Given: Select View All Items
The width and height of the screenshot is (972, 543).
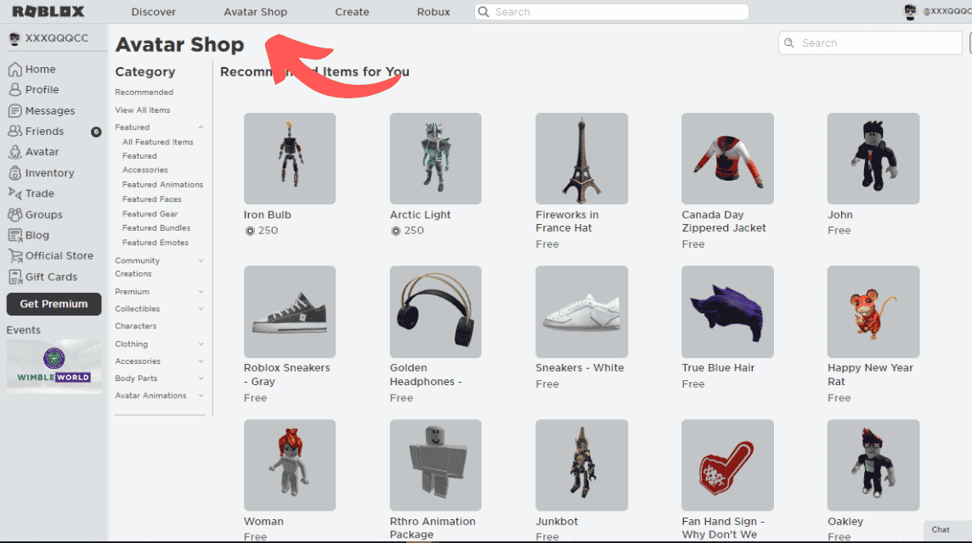Looking at the screenshot, I should pos(142,110).
